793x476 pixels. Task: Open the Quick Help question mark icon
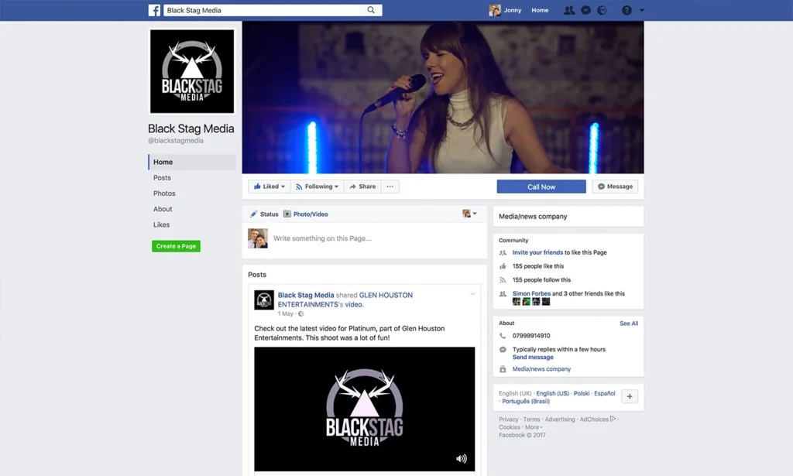pos(627,10)
